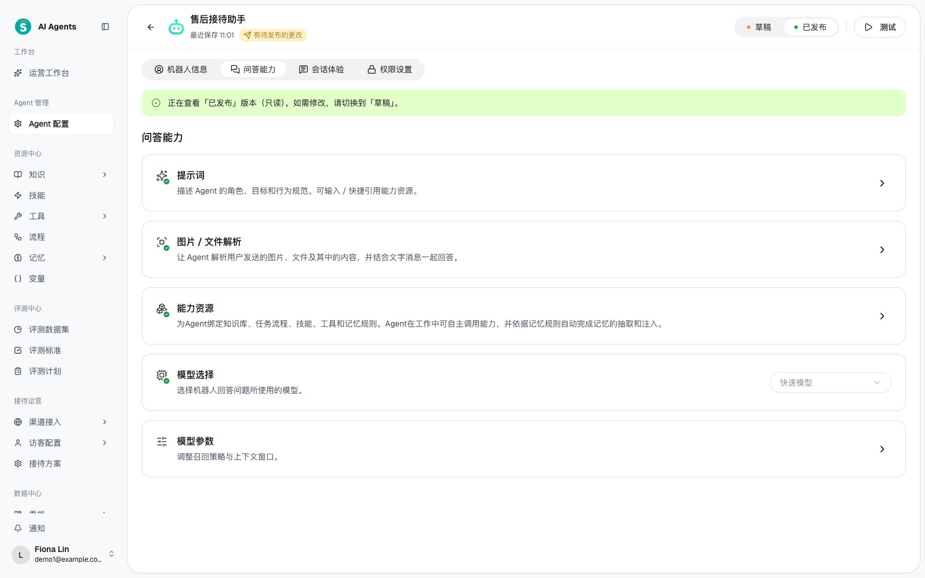Open the 能力资源 card
The height and width of the screenshot is (578, 925).
coord(524,316)
